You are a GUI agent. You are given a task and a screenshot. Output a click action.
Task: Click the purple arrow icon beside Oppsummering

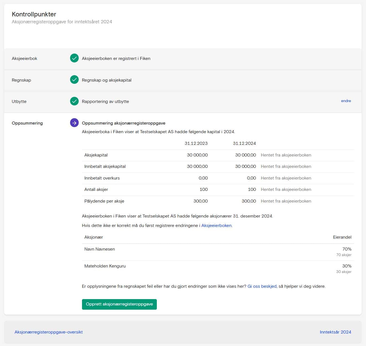click(74, 123)
